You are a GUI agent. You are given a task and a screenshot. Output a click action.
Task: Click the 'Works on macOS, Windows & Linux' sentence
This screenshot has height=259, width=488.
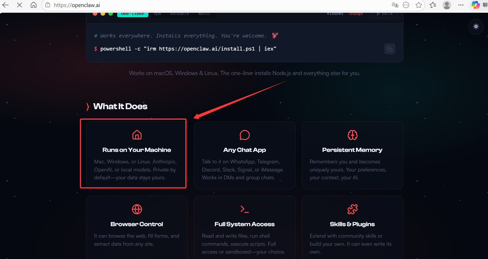245,73
